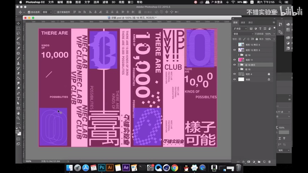Image resolution: width=308 pixels, height=173 pixels.
Task: Open Illustrator in the Dock
Action: pos(110,167)
